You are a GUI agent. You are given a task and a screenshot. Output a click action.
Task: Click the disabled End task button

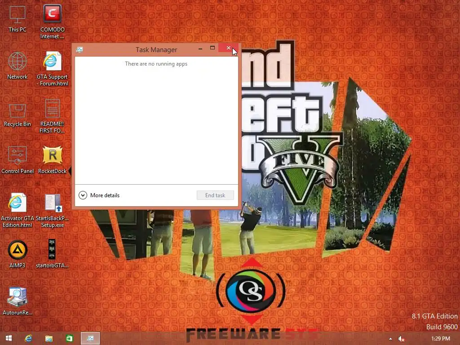pos(215,195)
